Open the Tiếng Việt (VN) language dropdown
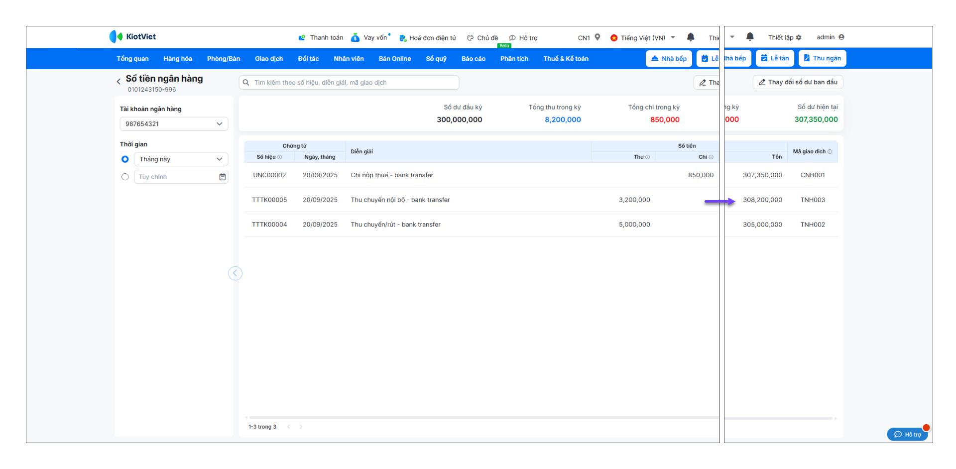The image size is (956, 469). [643, 38]
